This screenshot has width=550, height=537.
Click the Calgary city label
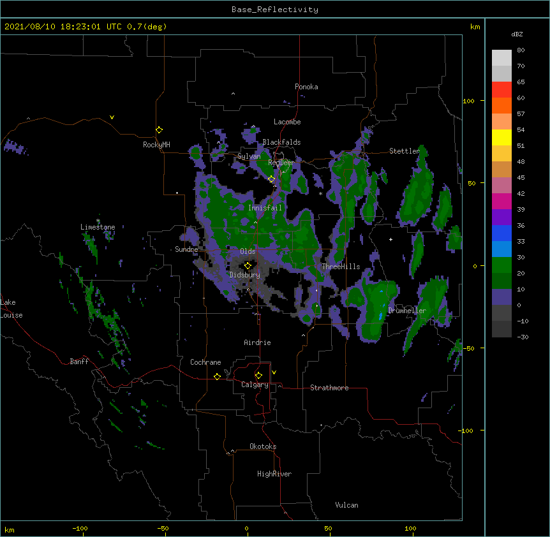(x=255, y=385)
